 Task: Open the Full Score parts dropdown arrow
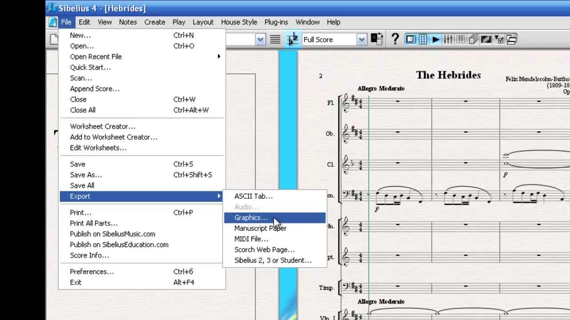tap(362, 40)
